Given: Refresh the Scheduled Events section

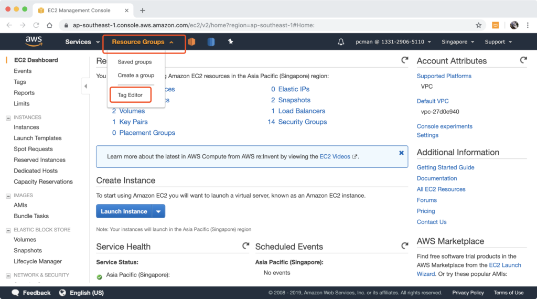Looking at the screenshot, I should [x=405, y=245].
